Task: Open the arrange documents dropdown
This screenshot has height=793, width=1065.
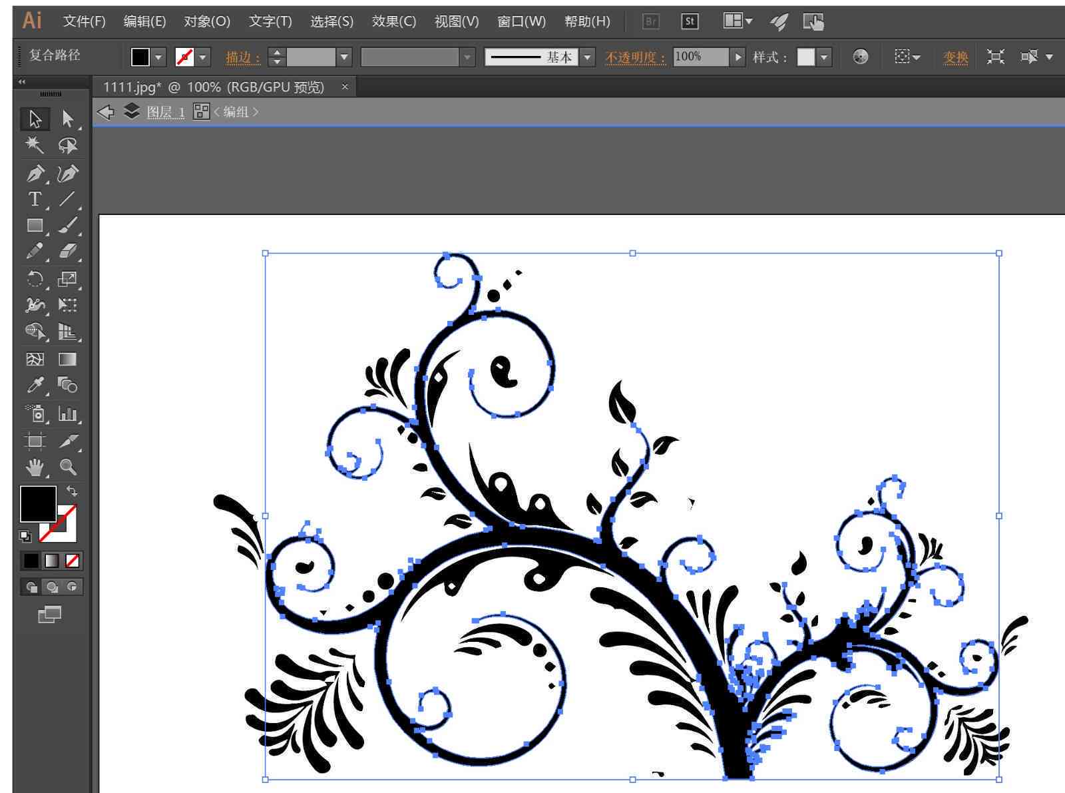Action: click(x=738, y=21)
